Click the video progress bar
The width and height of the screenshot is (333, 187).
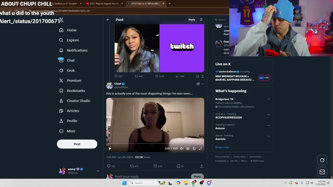pyautogui.click(x=155, y=143)
